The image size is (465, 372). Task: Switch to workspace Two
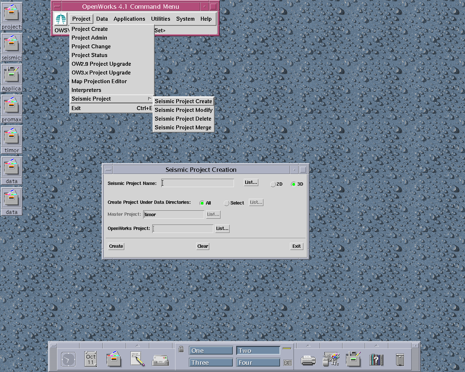[x=258, y=351]
